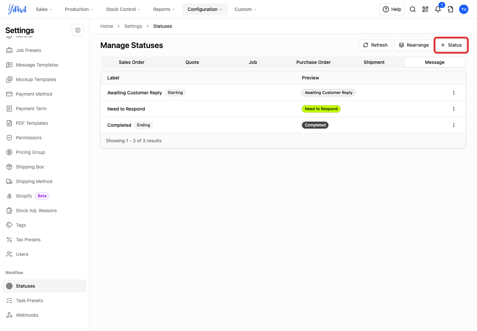This screenshot has width=477, height=331.
Task: Click the Need to Respond green preview badge
Action: [321, 109]
